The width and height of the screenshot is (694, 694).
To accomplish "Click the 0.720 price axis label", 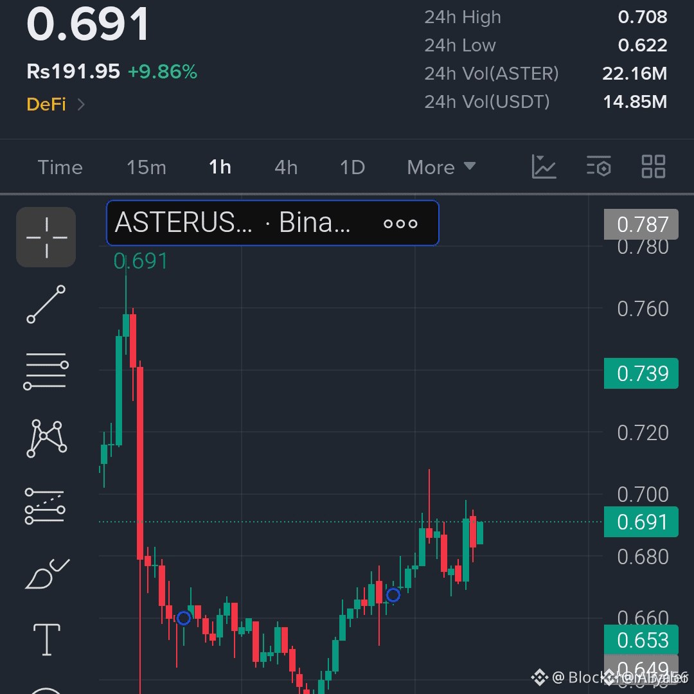I will pyautogui.click(x=643, y=432).
